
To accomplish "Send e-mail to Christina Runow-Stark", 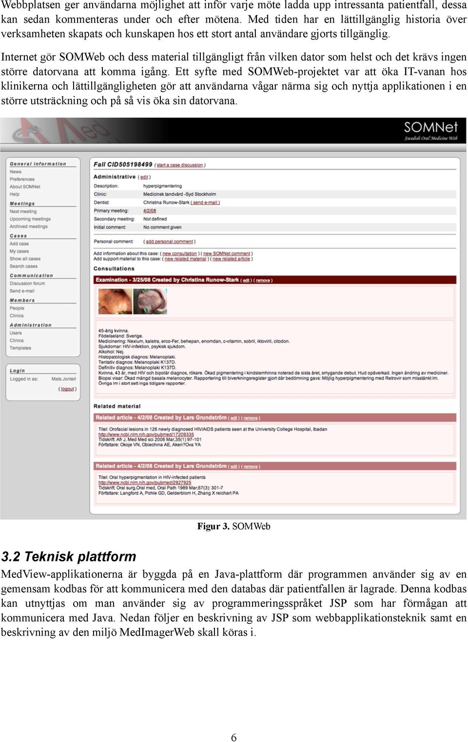I will point(205,202).
